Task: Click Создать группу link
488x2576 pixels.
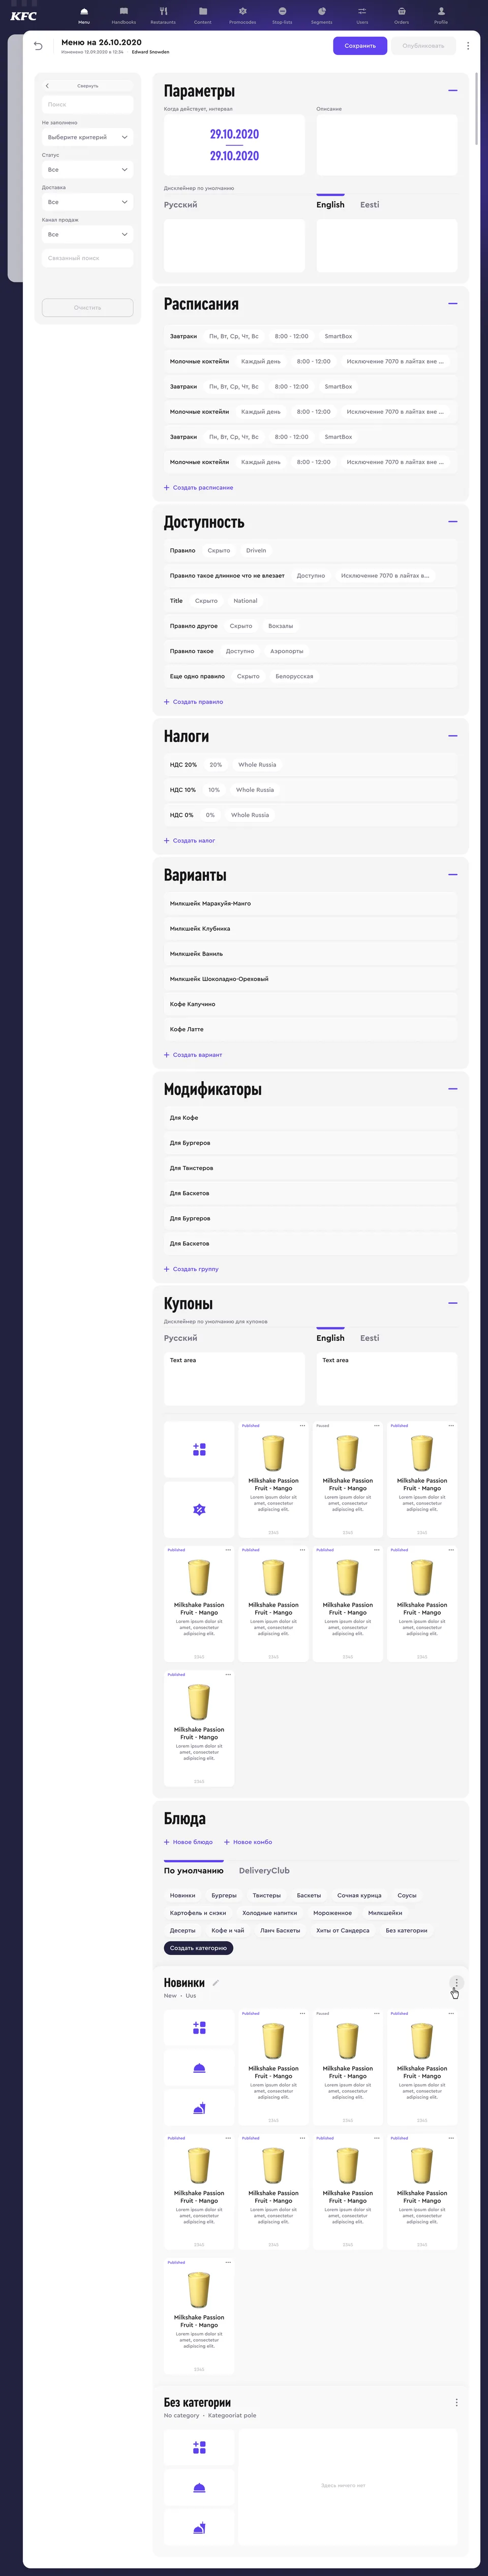Action: tap(191, 1269)
